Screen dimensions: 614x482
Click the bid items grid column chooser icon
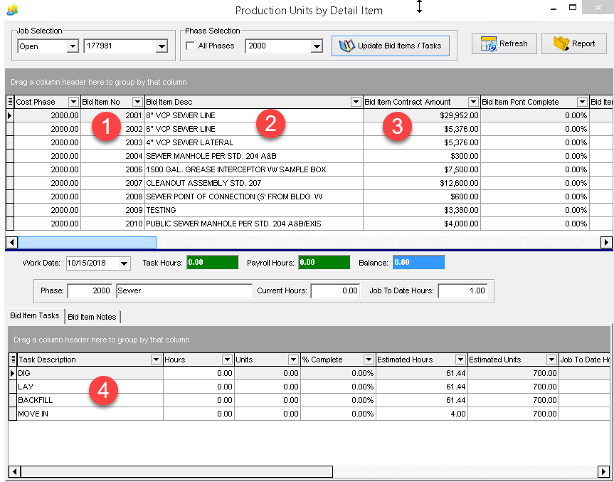tap(10, 103)
